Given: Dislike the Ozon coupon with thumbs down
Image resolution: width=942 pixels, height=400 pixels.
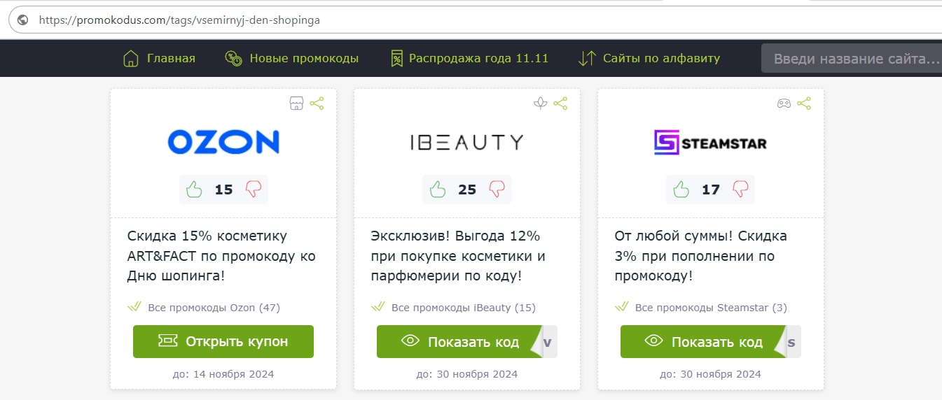Looking at the screenshot, I should pyautogui.click(x=254, y=190).
